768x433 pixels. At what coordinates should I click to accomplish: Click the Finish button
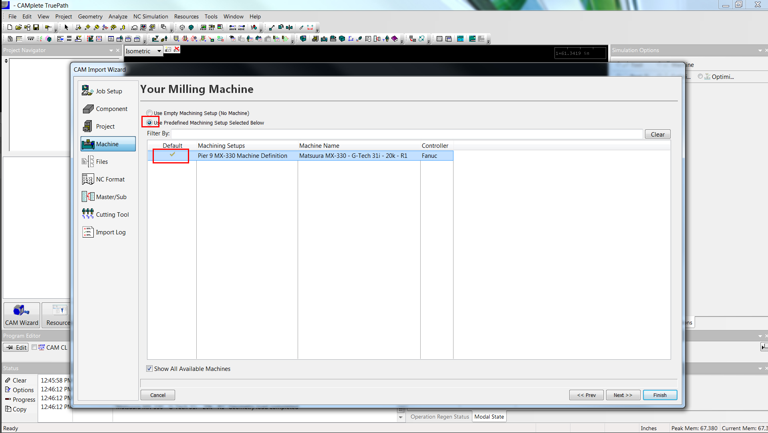pyautogui.click(x=660, y=395)
